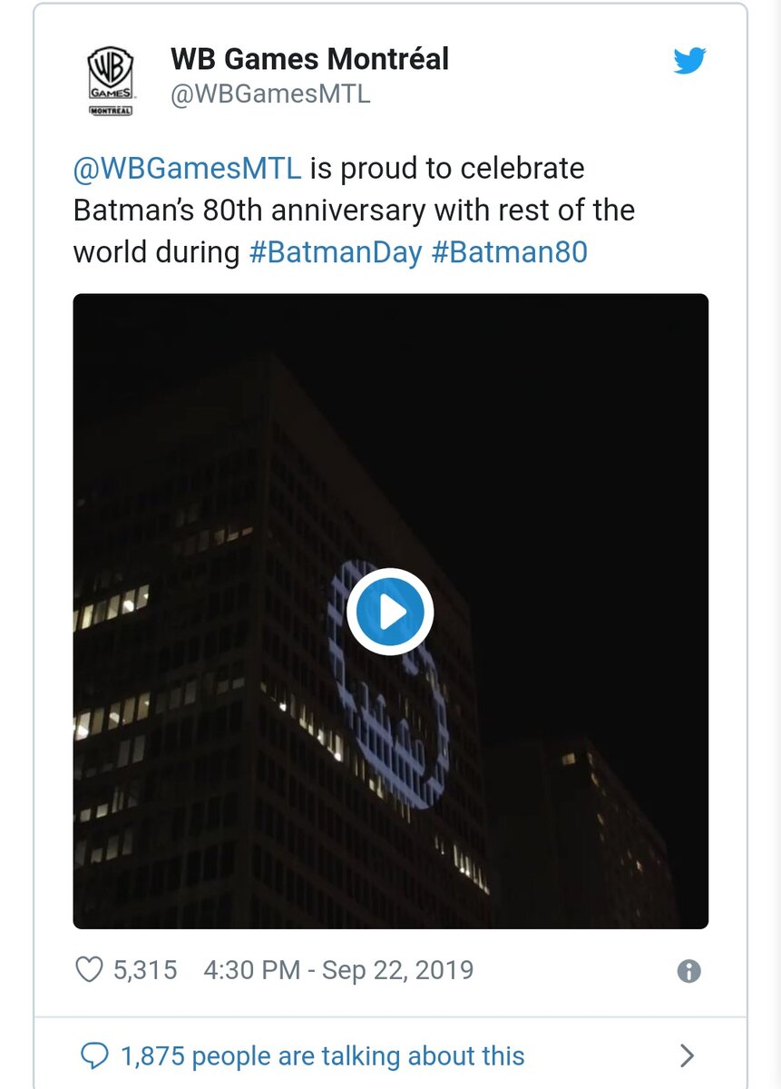Click the 4:30 PM - Sep 22, 2019 timestamp
This screenshot has height=1089, width=781.
click(338, 970)
